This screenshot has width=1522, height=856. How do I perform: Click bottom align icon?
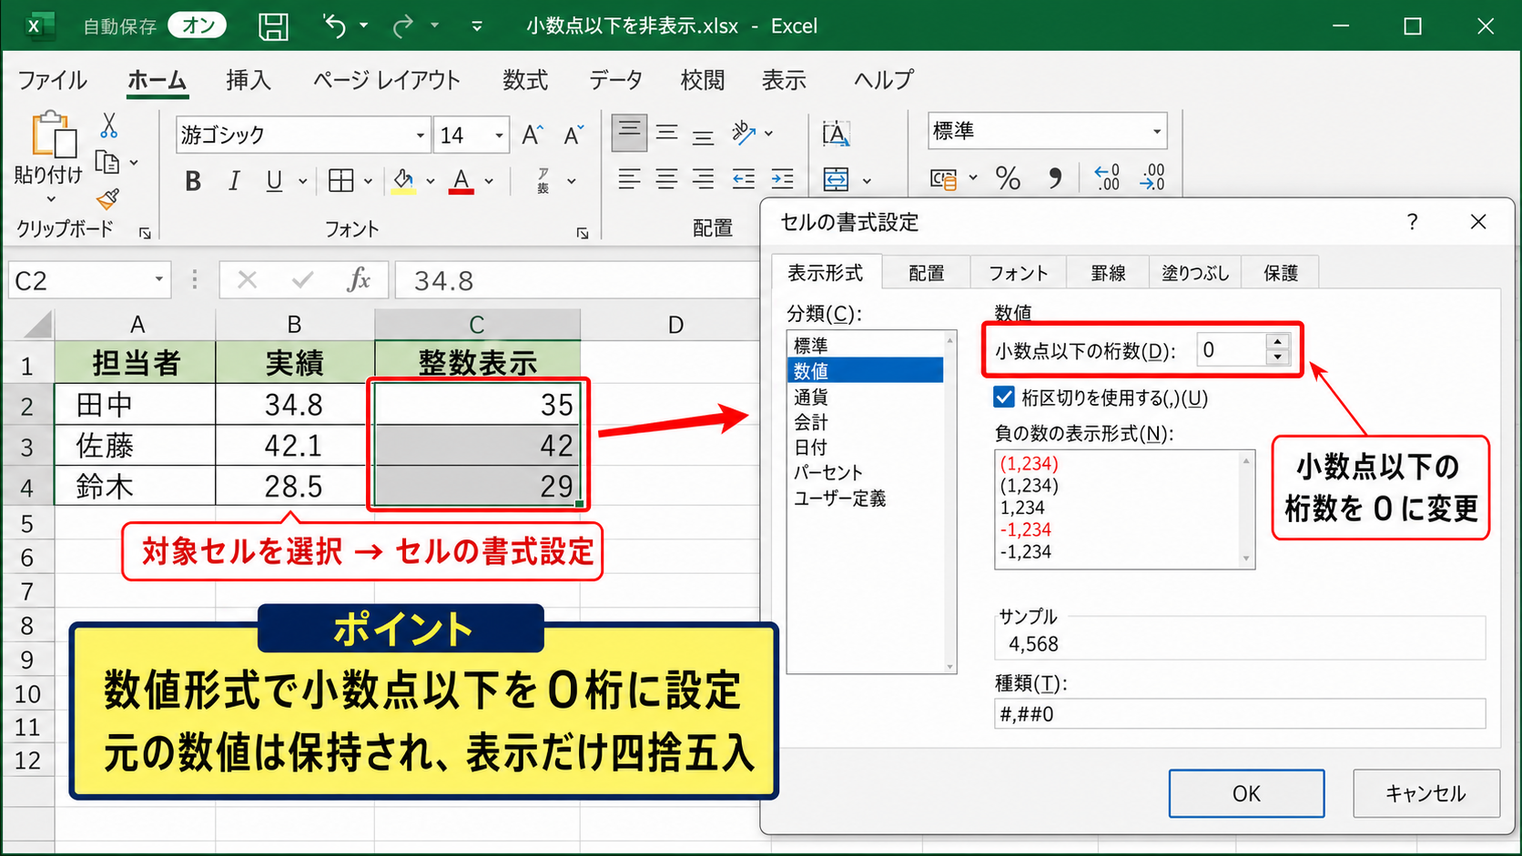(703, 135)
